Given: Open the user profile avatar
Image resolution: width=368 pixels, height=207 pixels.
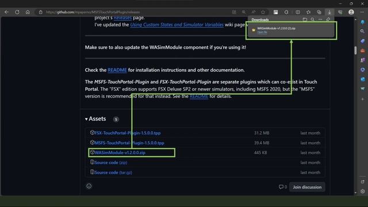Looking at the screenshot, I should pyautogui.click(x=351, y=12).
